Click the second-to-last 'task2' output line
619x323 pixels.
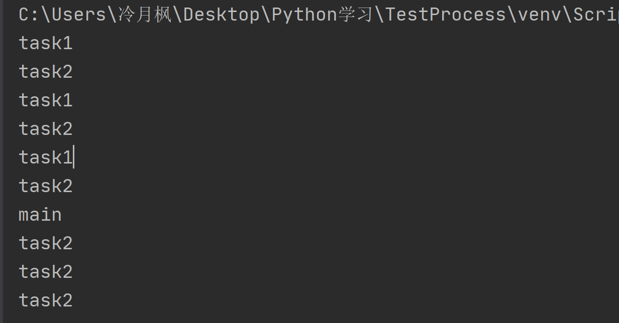46,272
